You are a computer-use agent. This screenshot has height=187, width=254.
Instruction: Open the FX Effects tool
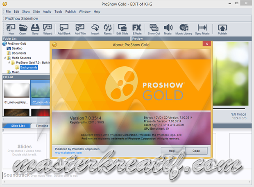click(x=137, y=29)
